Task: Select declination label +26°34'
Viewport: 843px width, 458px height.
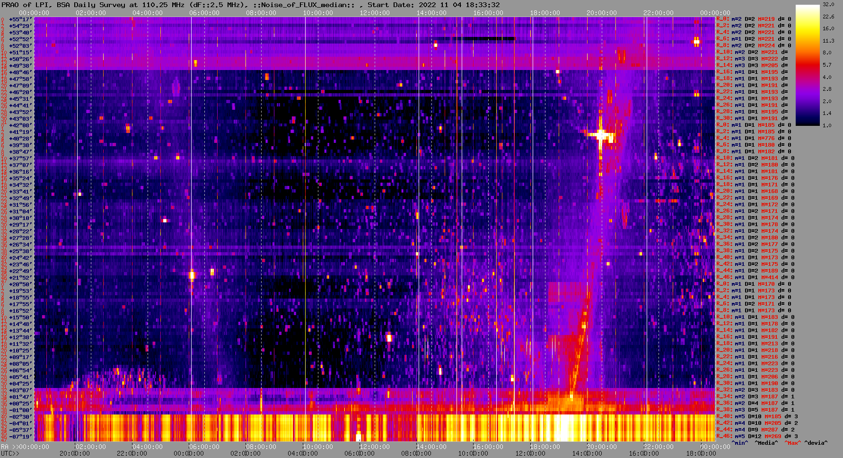Action: point(20,245)
